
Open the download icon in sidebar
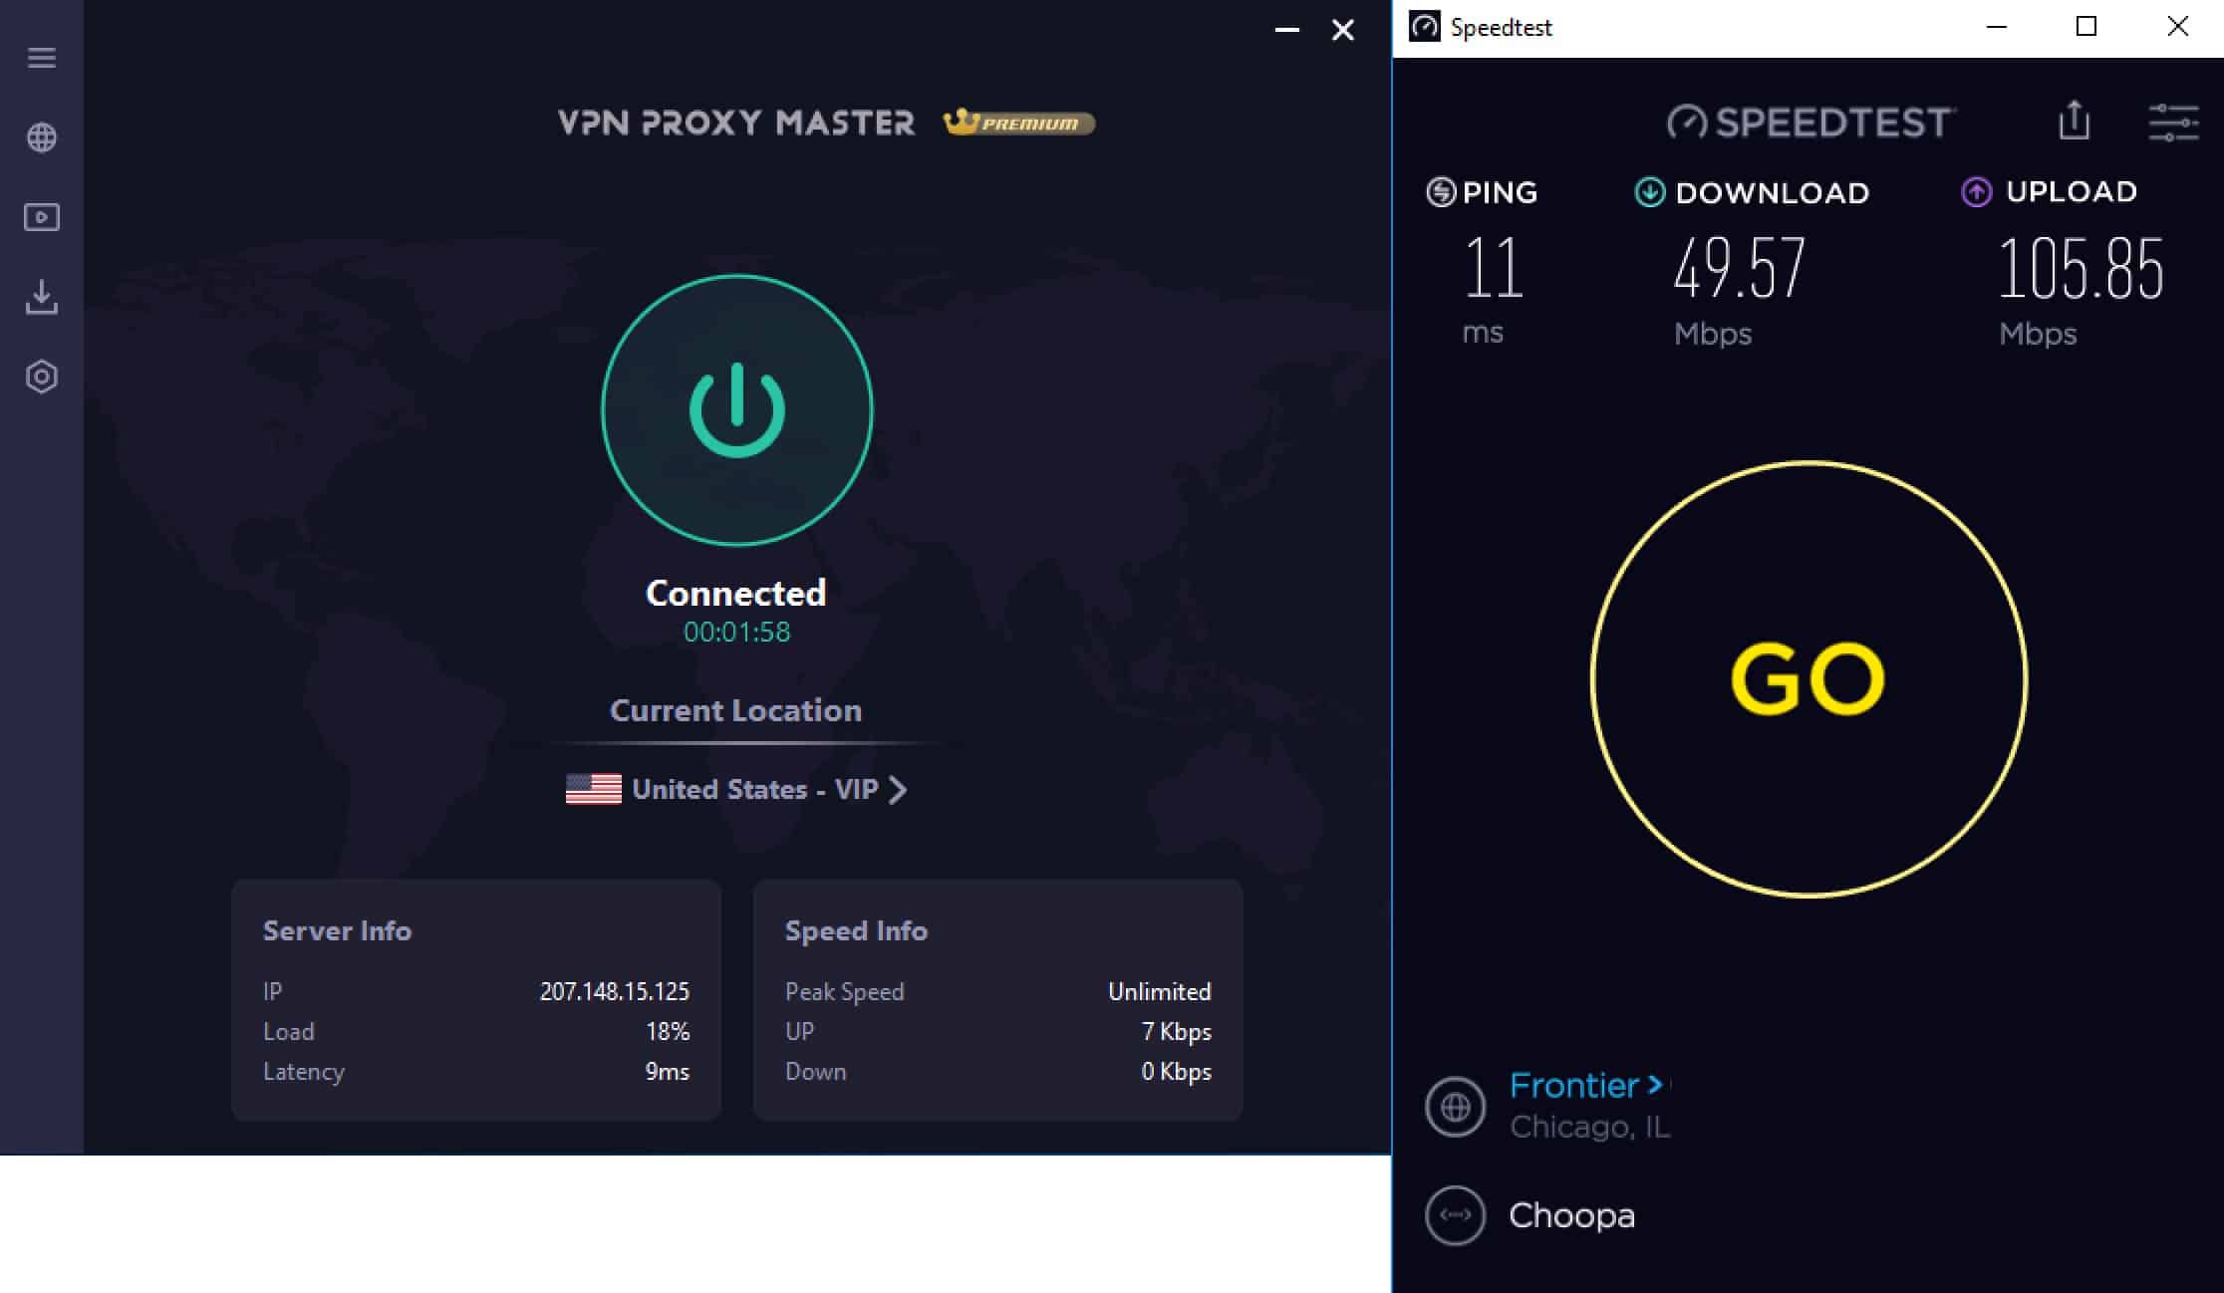[x=41, y=297]
